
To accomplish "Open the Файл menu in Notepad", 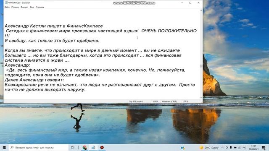I will click(7, 7).
